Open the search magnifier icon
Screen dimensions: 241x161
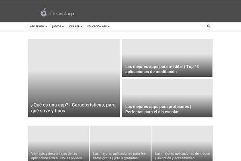[208, 26]
